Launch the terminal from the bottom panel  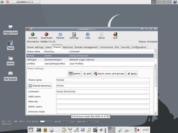pos(39,130)
